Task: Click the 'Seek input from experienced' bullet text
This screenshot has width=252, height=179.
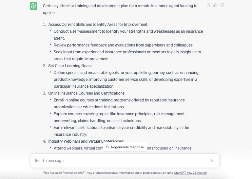Action: [x=127, y=55]
